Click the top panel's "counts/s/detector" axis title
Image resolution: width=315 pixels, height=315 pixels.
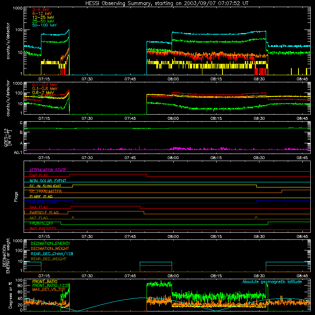(x=8, y=41)
